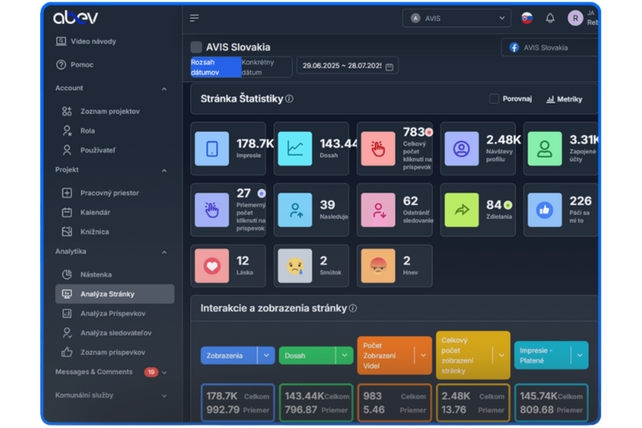Open Kalendár in sidebar

click(95, 212)
